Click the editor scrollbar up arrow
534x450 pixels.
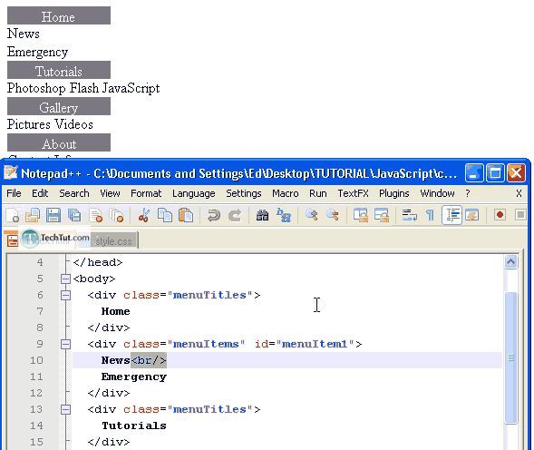click(510, 262)
